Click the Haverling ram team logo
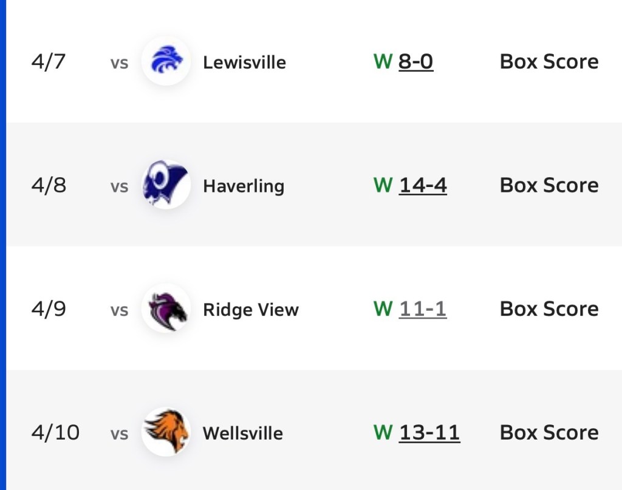This screenshot has height=490, width=622. point(166,185)
